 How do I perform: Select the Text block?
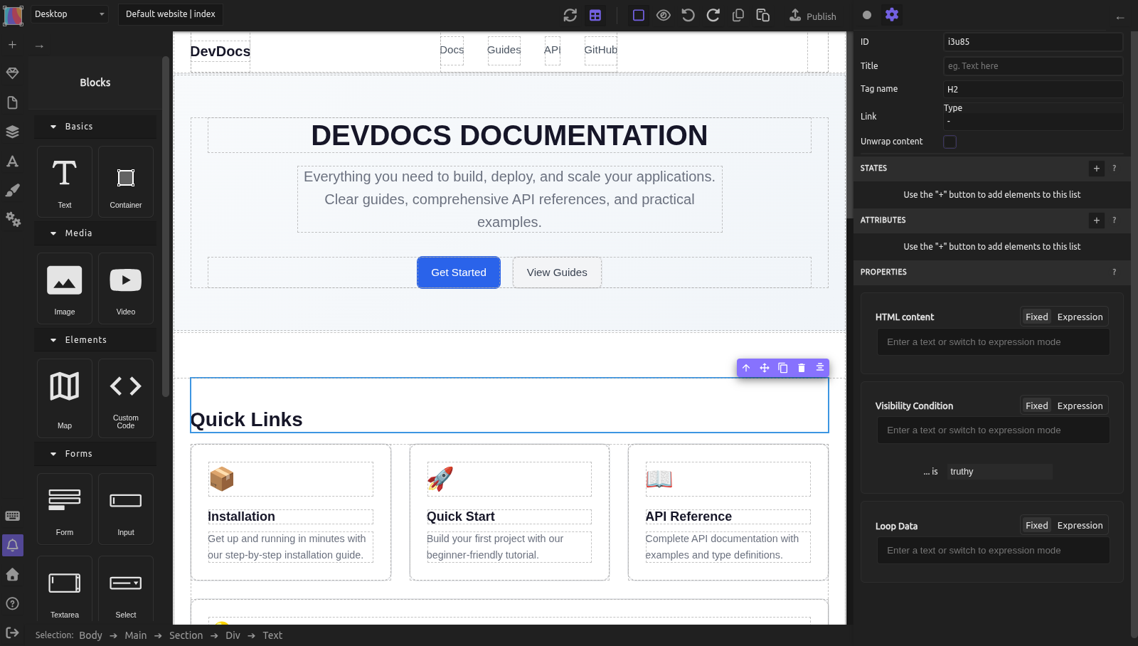65,181
